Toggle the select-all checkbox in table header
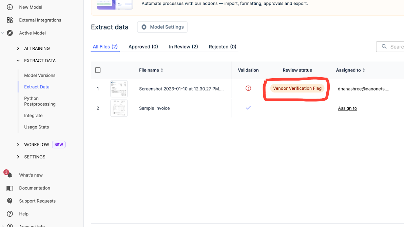The width and height of the screenshot is (404, 227). click(x=98, y=70)
